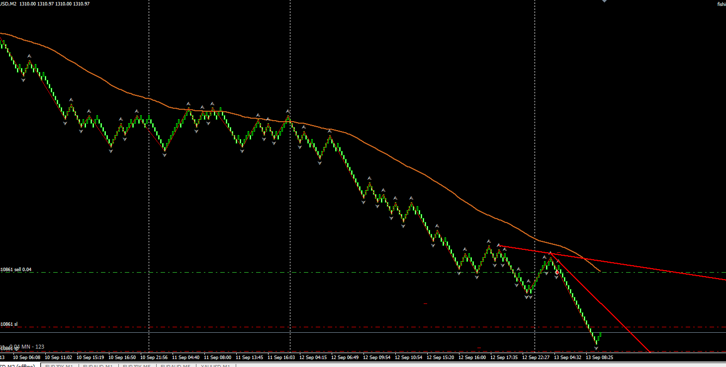The width and height of the screenshot is (726, 367).
Task: Click the '13 Sep 04:32' time label
Action: [568, 357]
